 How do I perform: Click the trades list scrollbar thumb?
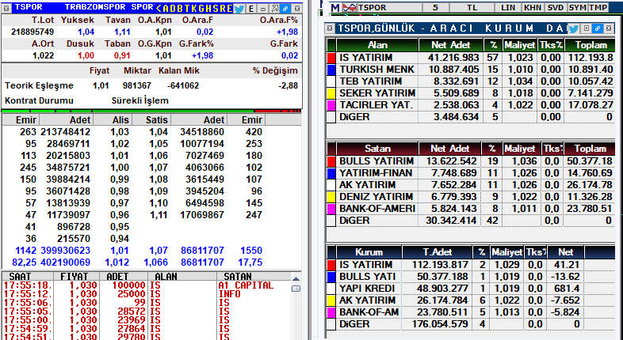296,289
